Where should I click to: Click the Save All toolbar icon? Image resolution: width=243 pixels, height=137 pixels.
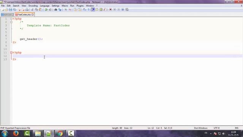click(x=15, y=10)
